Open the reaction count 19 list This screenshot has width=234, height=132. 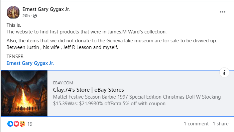pyautogui.click(x=30, y=124)
